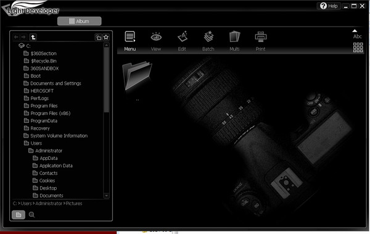Select the PerfLogs folder
The height and width of the screenshot is (234, 370).
(x=36, y=98)
